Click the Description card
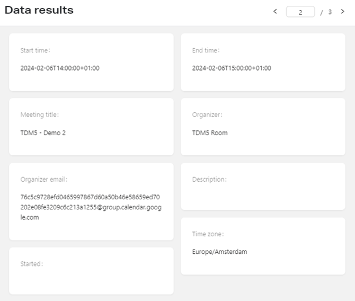The width and height of the screenshot is (355, 301). (263, 187)
